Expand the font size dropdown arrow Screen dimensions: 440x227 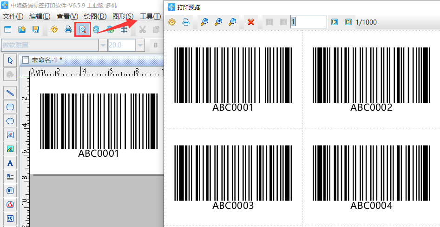[x=140, y=45]
